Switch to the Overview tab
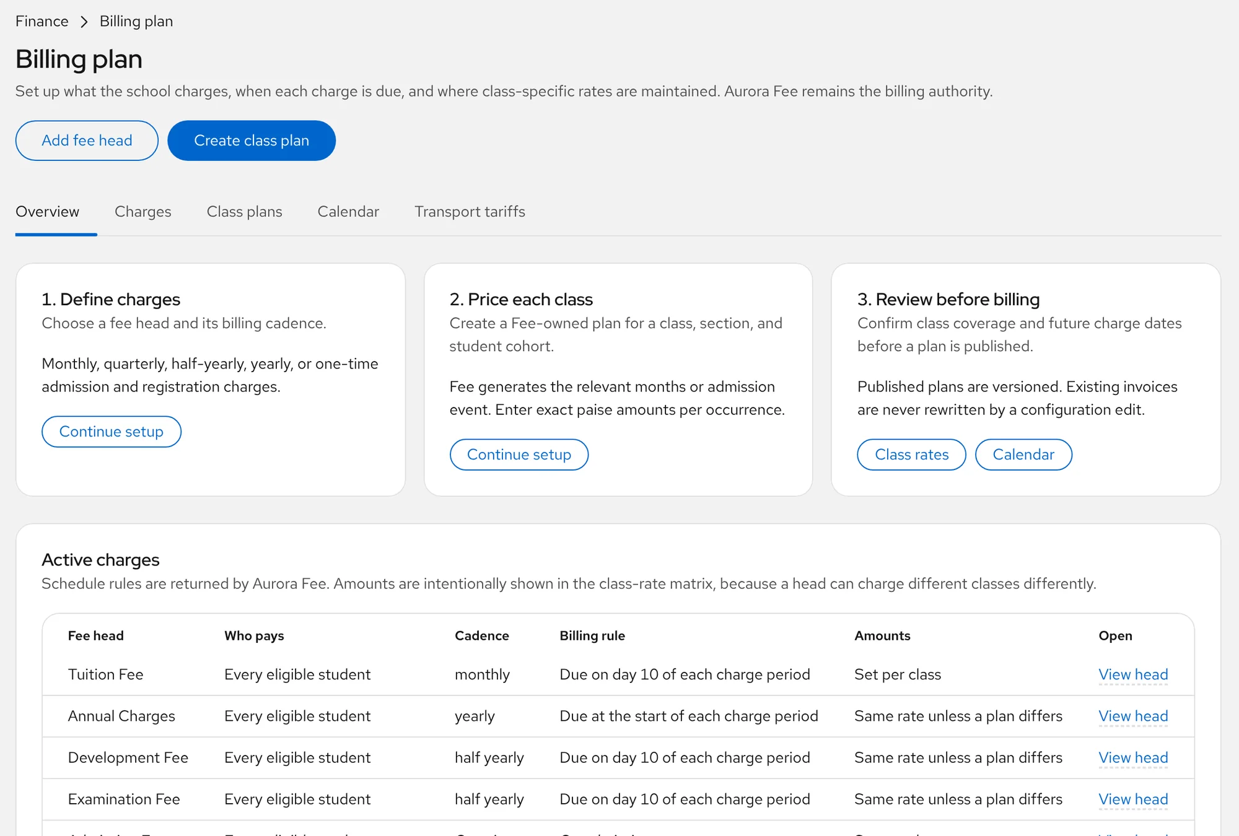1239x836 pixels. pos(48,212)
